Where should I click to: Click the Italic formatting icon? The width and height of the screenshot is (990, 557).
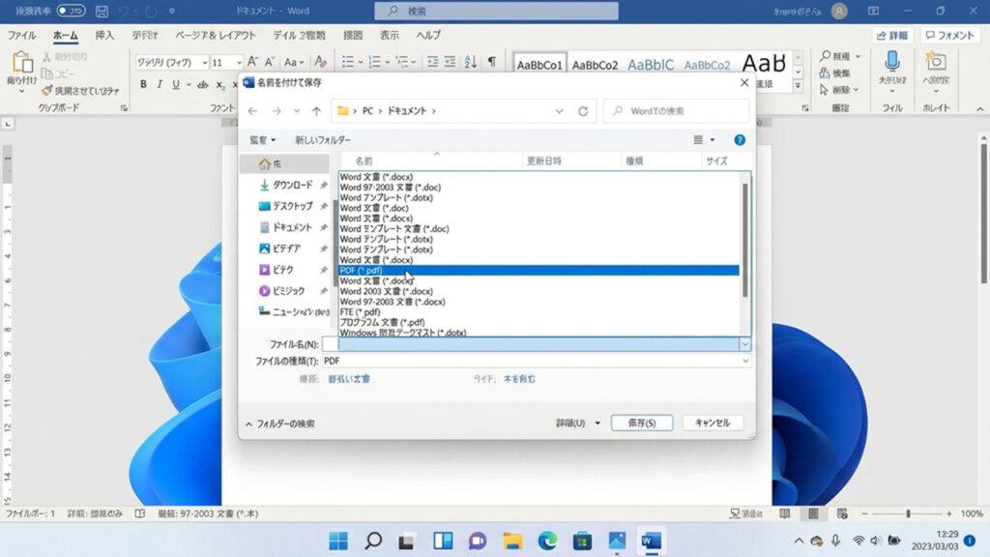coord(160,84)
